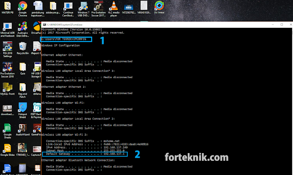The width and height of the screenshot is (293, 175).
Task: Select the Pro Evolution Soccer 2017 shortcut
Action: click(98, 9)
